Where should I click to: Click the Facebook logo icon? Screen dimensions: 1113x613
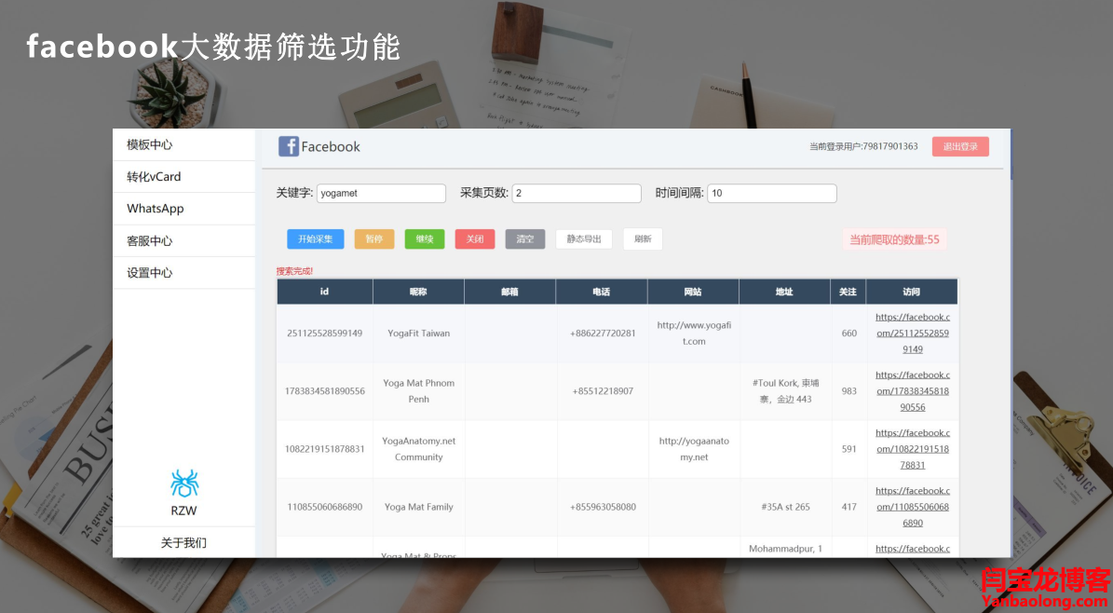coord(289,146)
